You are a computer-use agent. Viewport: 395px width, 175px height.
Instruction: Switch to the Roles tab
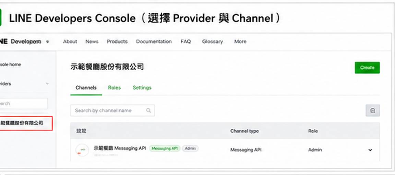tap(115, 87)
